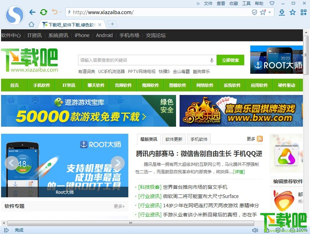Open a new tab with plus button
310x234 pixels.
[112, 24]
